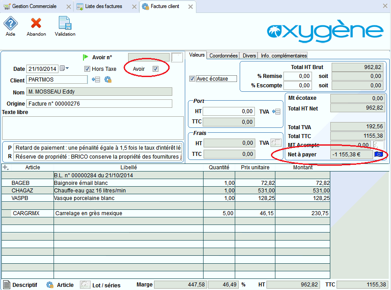Open the date calendar dropdown

64,69
